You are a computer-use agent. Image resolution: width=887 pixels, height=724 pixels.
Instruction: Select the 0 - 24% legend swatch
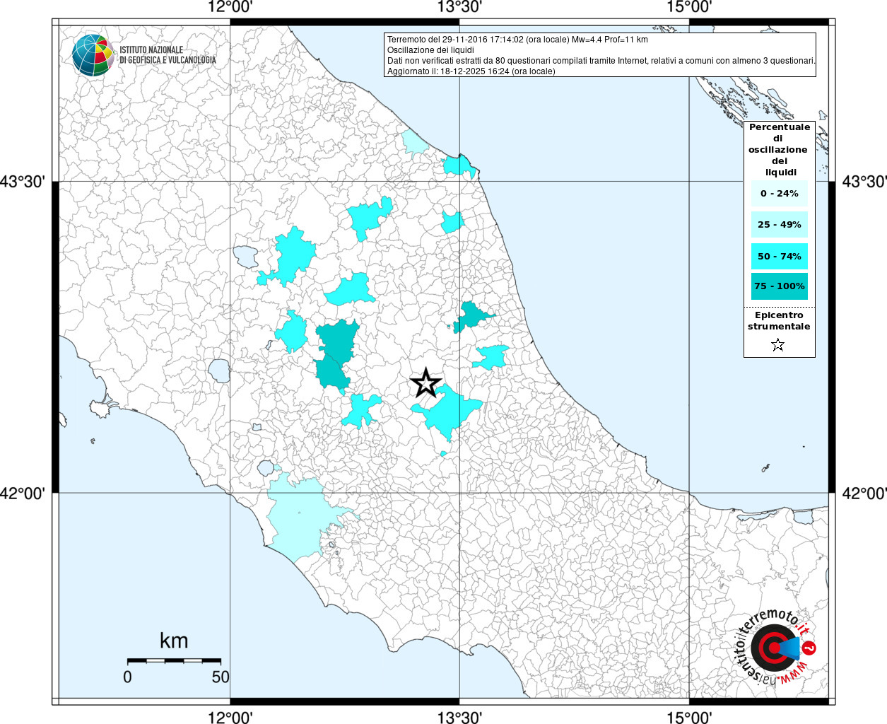point(780,194)
